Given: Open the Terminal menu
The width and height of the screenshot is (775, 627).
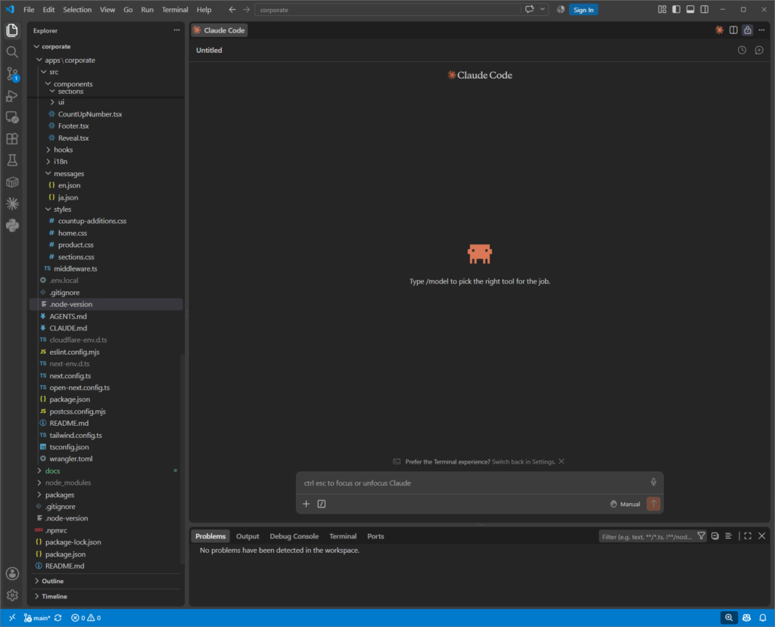Looking at the screenshot, I should point(175,9).
